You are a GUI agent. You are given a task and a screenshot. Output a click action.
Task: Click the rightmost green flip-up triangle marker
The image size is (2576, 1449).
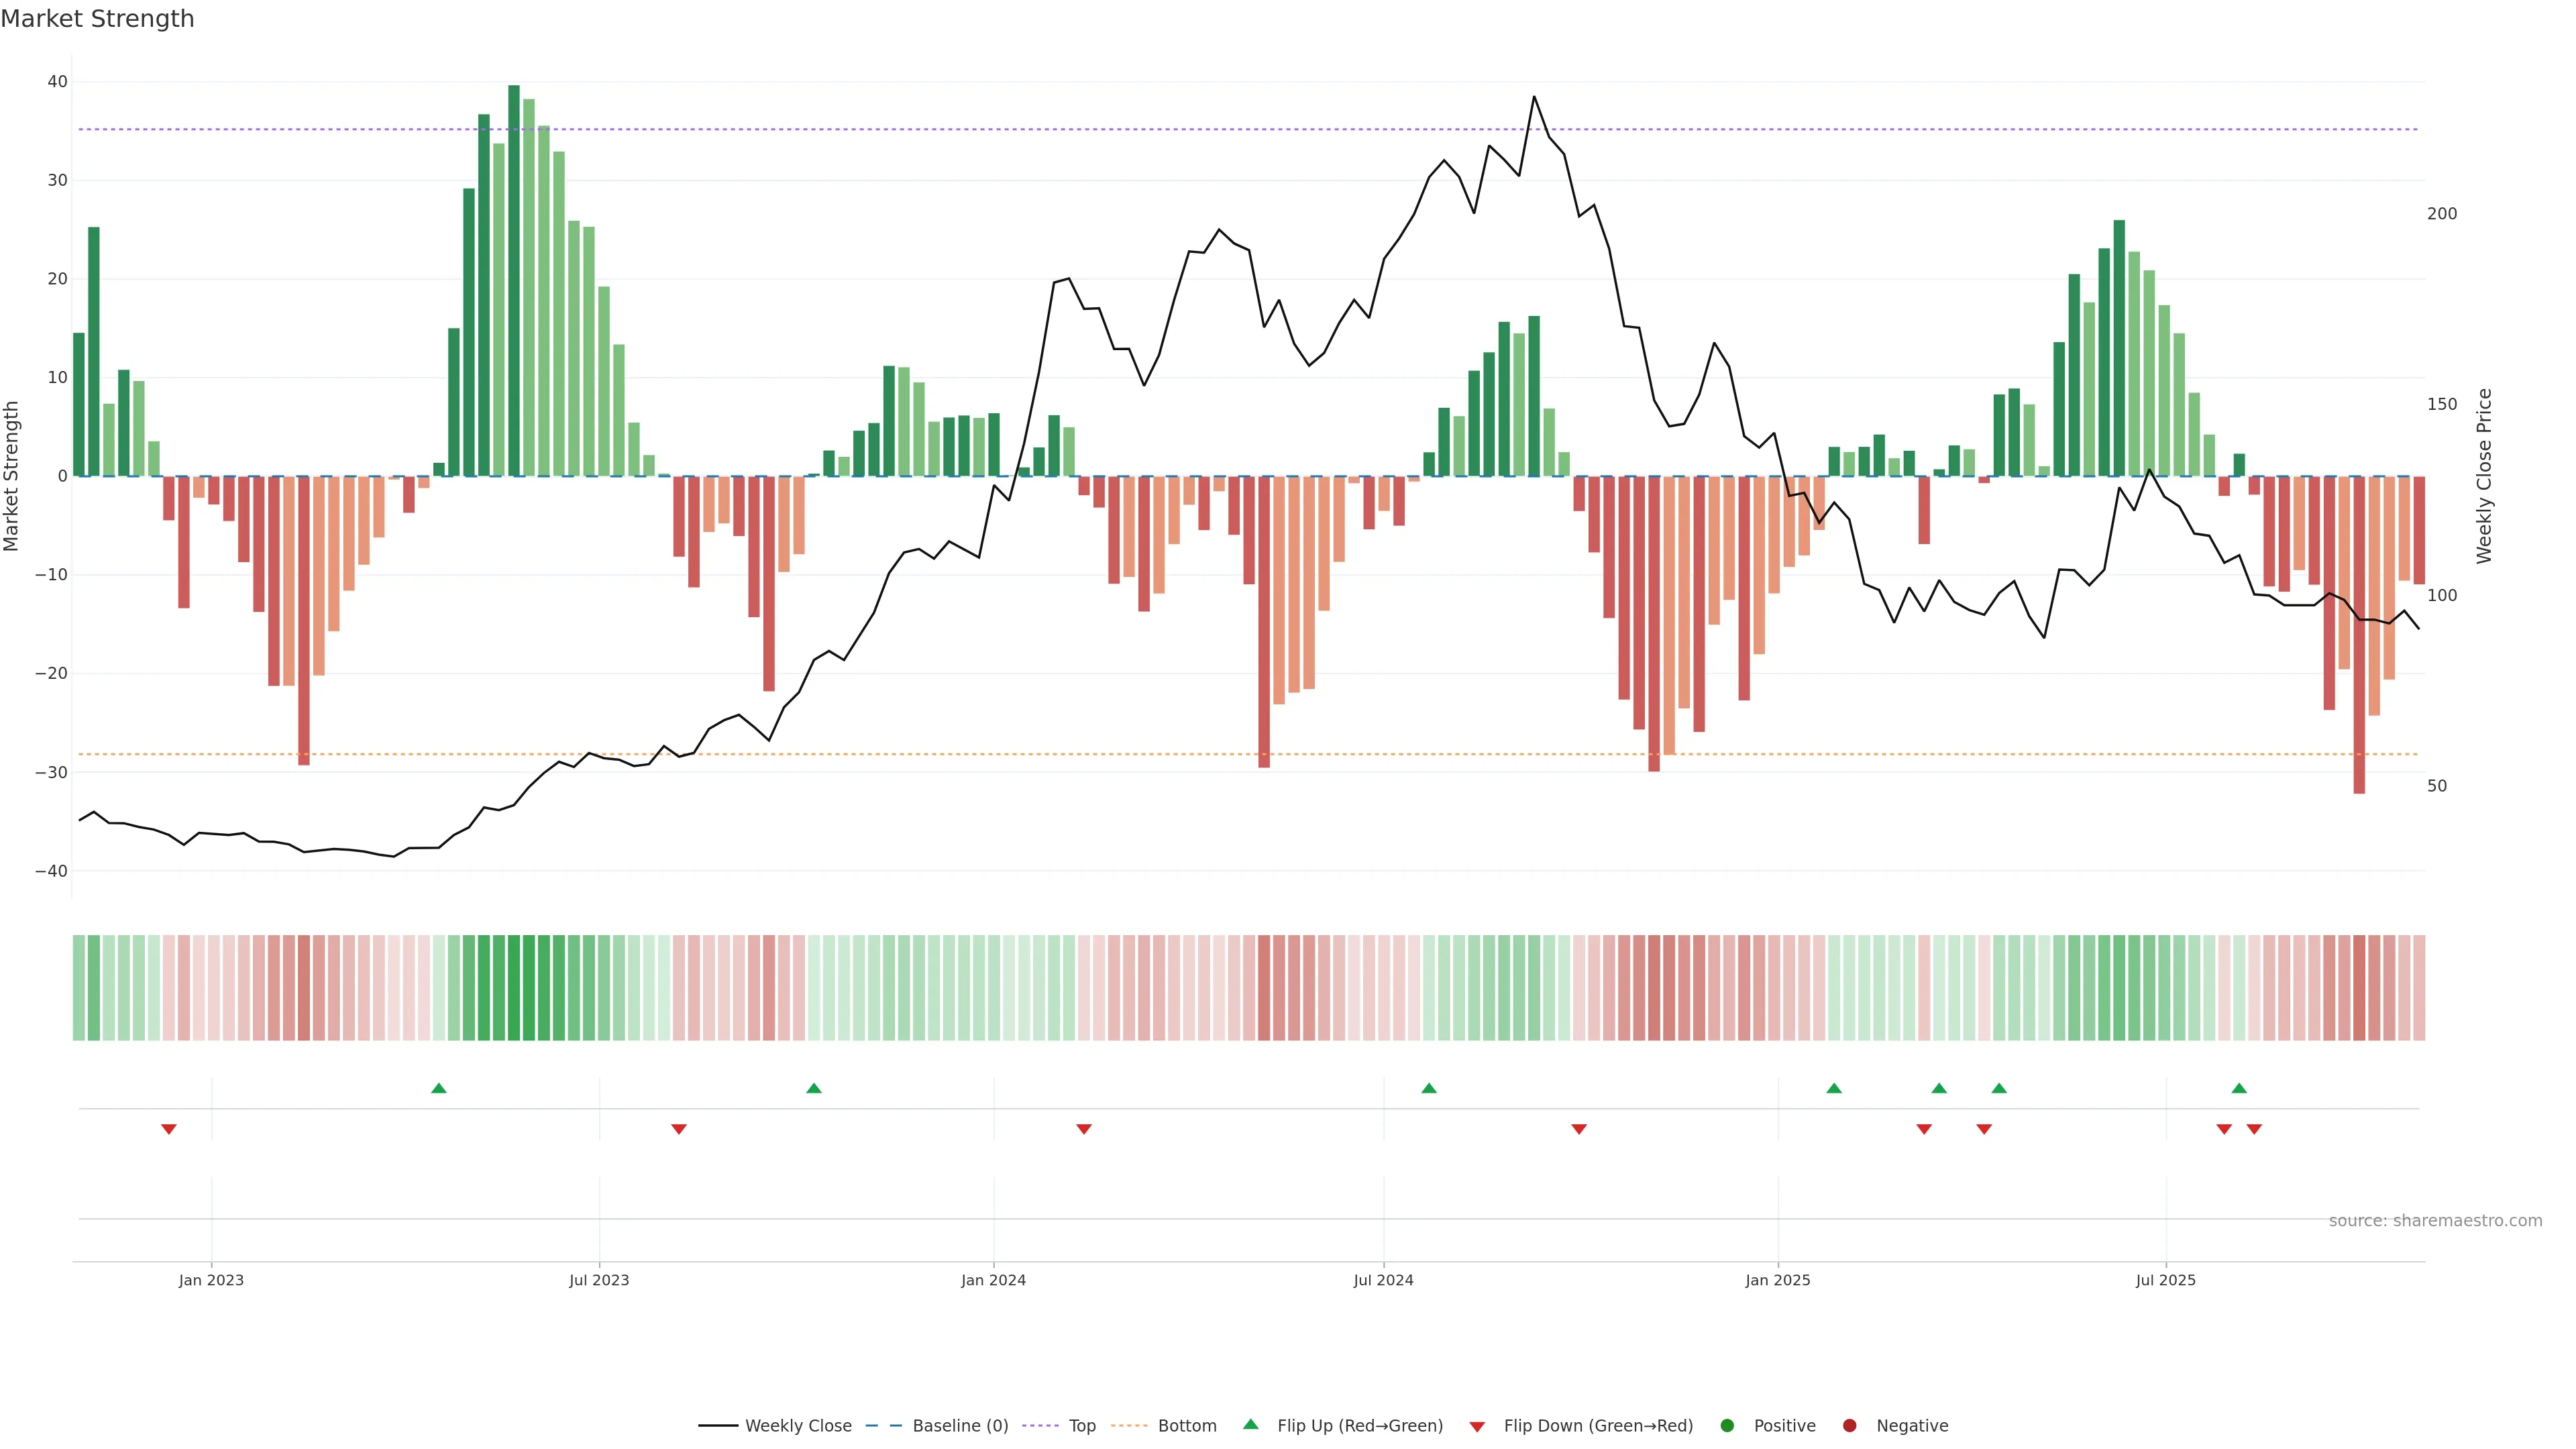tap(2239, 1088)
